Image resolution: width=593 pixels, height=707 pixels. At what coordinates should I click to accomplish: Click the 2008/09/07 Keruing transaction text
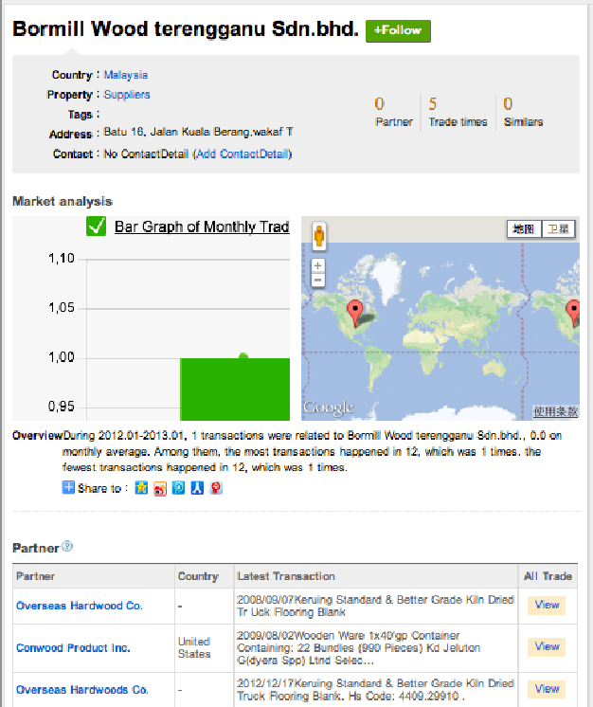[x=375, y=606]
